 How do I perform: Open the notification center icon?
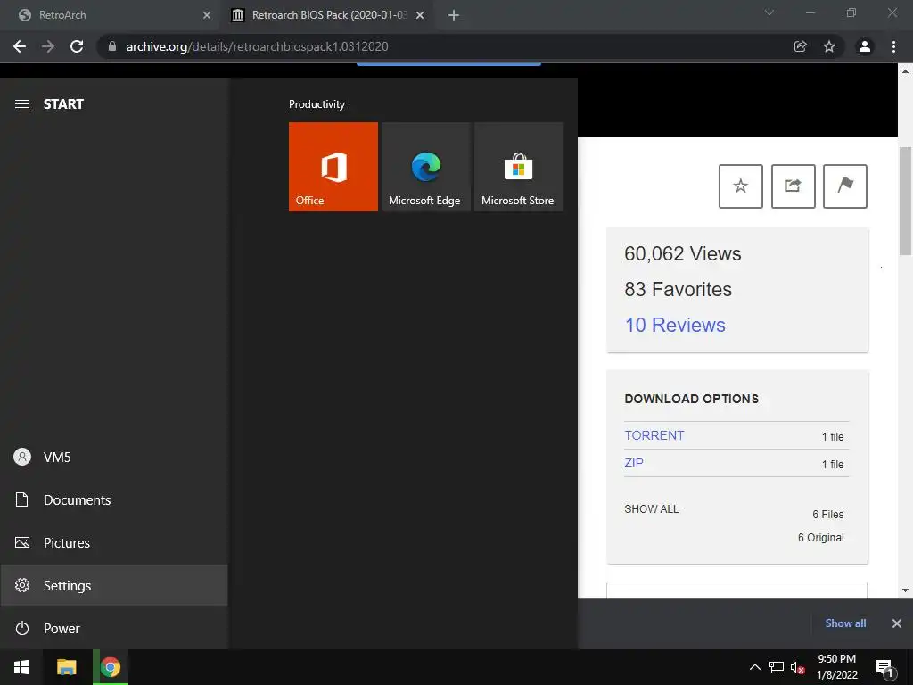pyautogui.click(x=885, y=667)
